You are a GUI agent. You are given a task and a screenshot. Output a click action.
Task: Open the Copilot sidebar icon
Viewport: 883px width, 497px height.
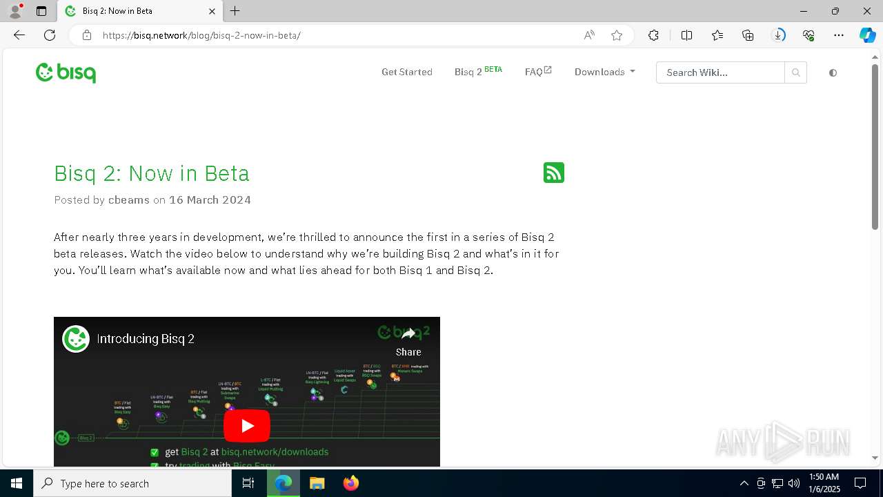867,35
